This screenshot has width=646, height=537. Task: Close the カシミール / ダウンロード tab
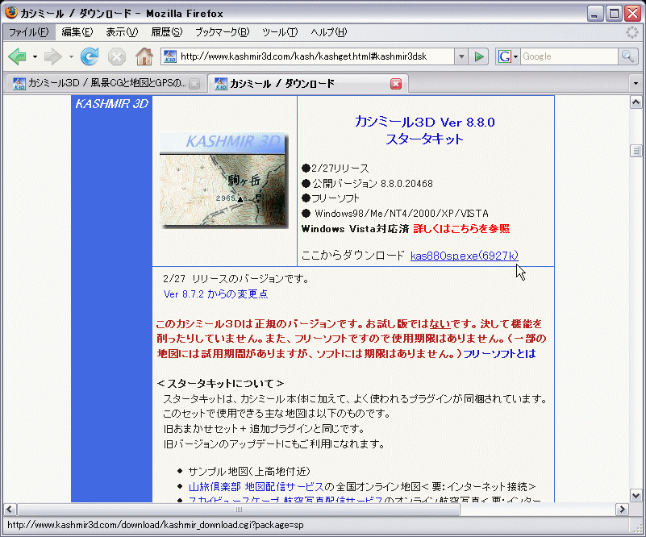coord(396,84)
